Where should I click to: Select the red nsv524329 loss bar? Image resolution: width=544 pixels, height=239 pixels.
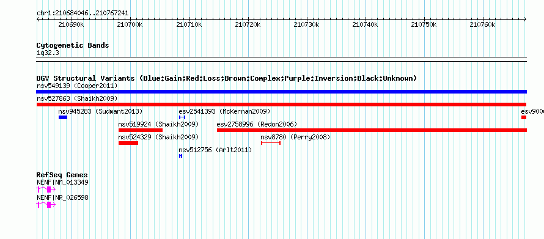(x=128, y=143)
